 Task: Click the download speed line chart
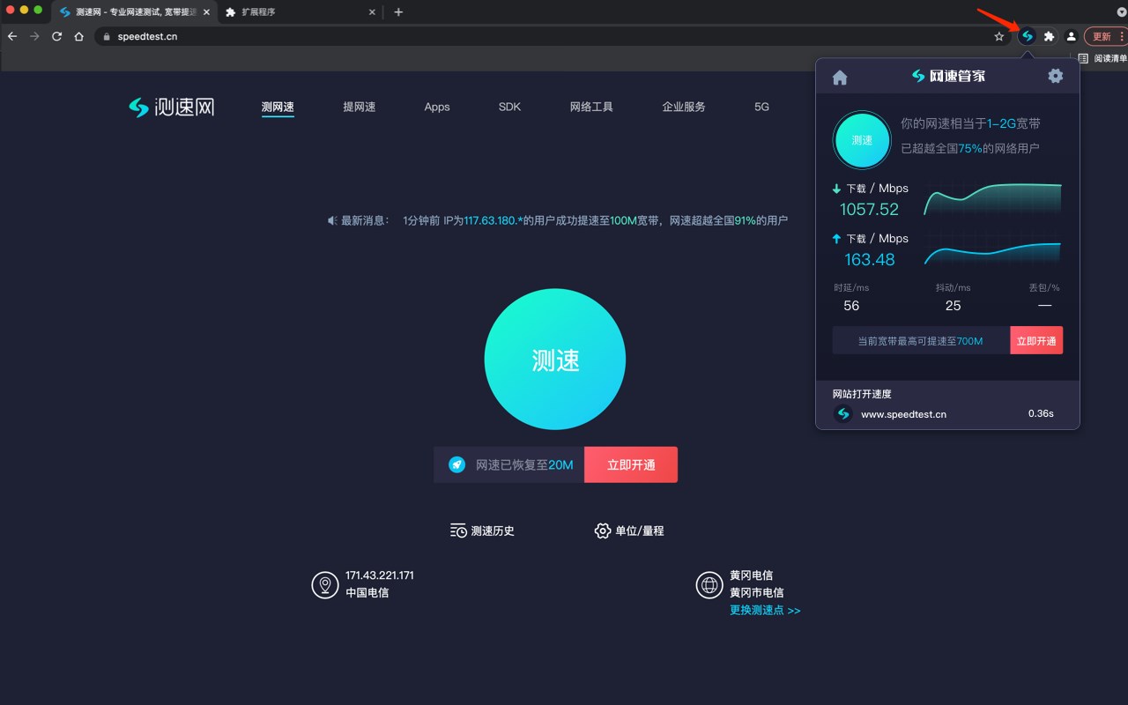point(992,199)
